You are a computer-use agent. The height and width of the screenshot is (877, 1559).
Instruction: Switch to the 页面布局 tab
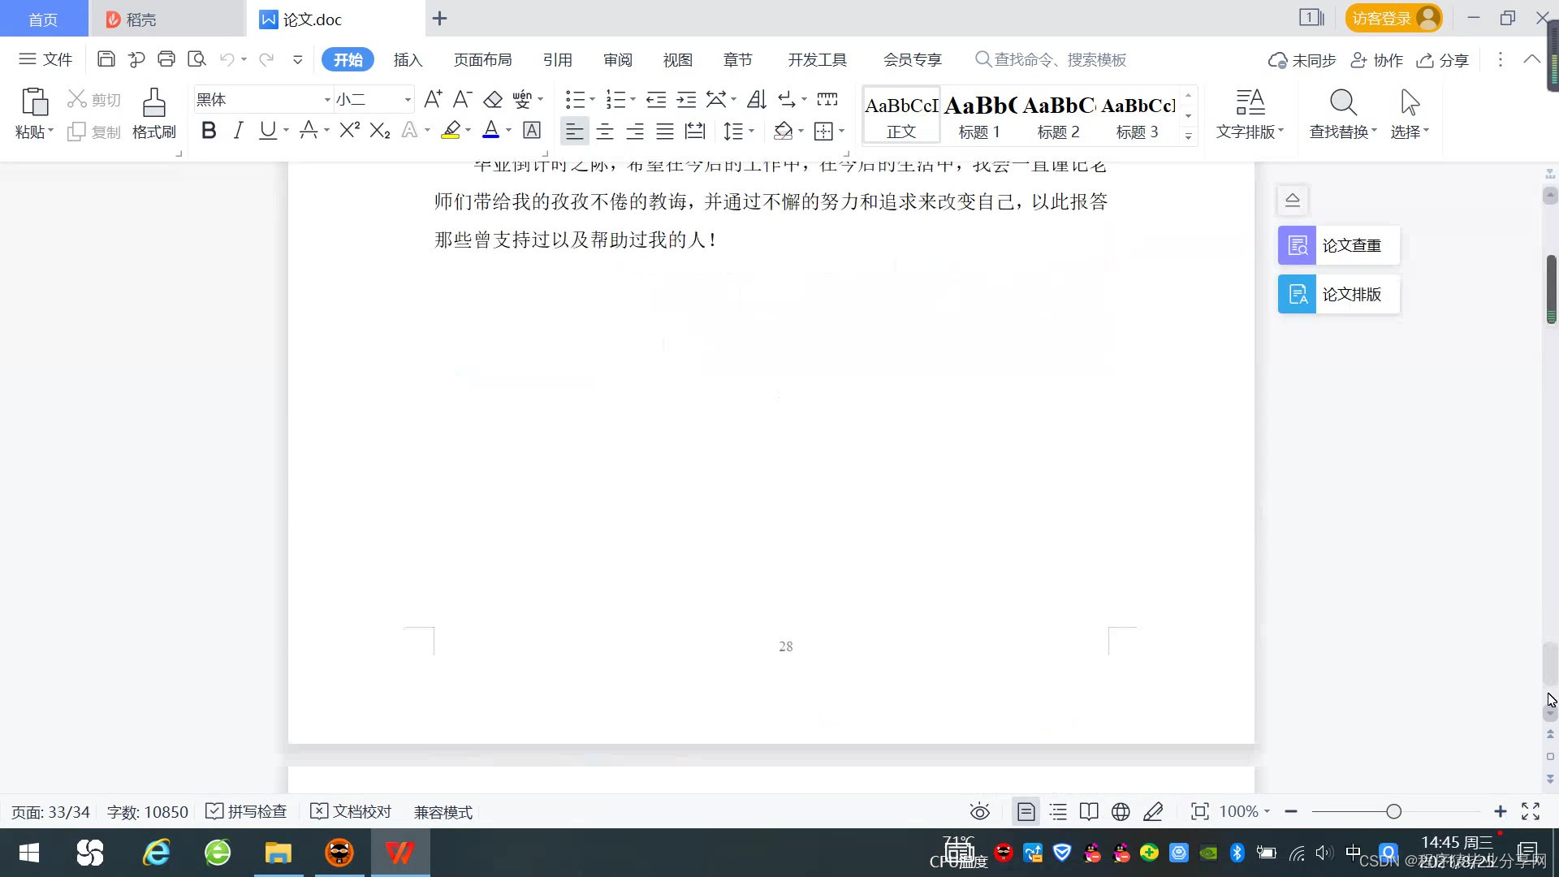pos(482,59)
